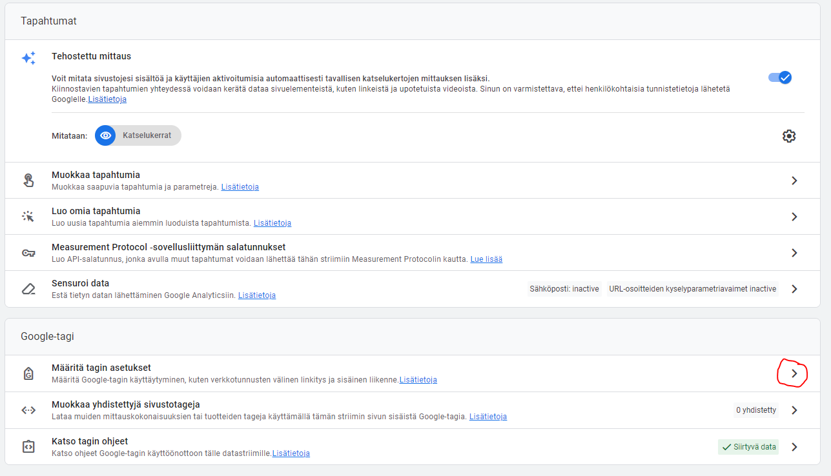
Task: Expand Määritä tagin asetukset circled chevron
Action: (795, 373)
